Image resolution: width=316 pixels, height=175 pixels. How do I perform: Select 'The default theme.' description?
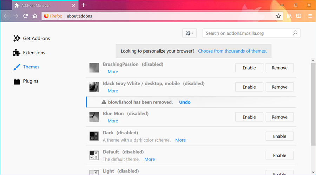[121, 159]
